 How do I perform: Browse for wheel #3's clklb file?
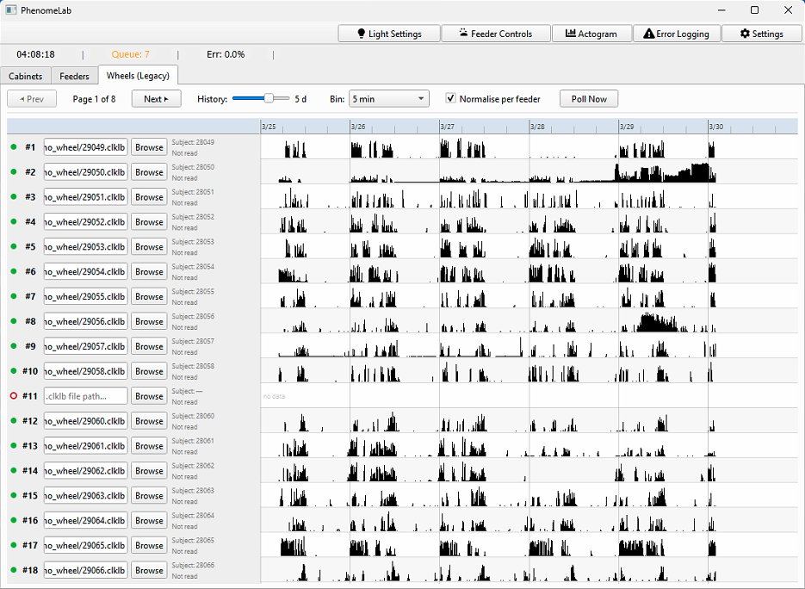[x=148, y=196]
